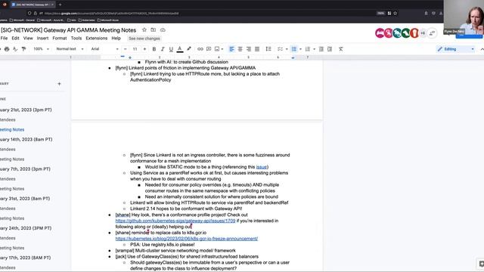Click the Move document folder icon
The width and height of the screenshot is (484, 272).
[x=153, y=30]
